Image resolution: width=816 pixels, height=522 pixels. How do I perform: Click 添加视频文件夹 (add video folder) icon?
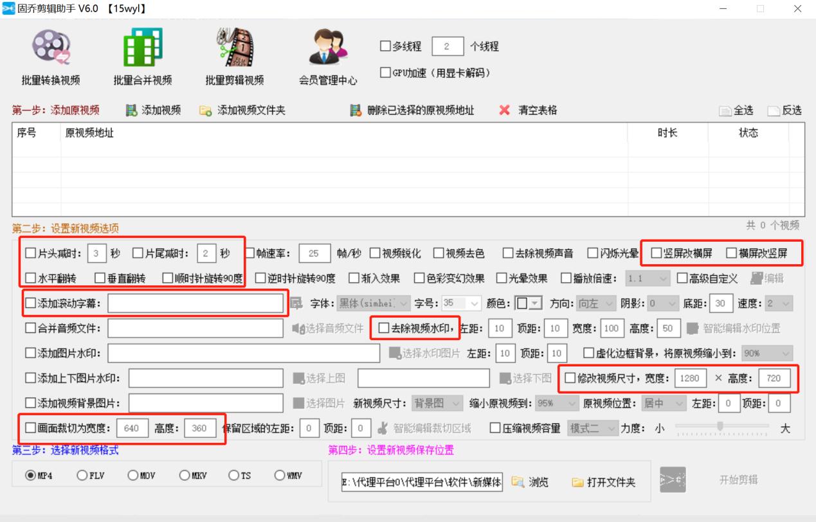(206, 111)
